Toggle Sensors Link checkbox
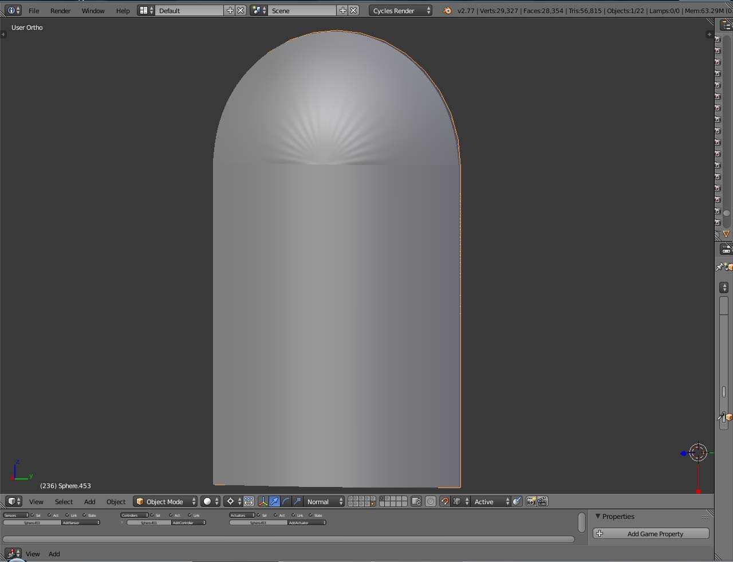The width and height of the screenshot is (733, 562). 68,515
